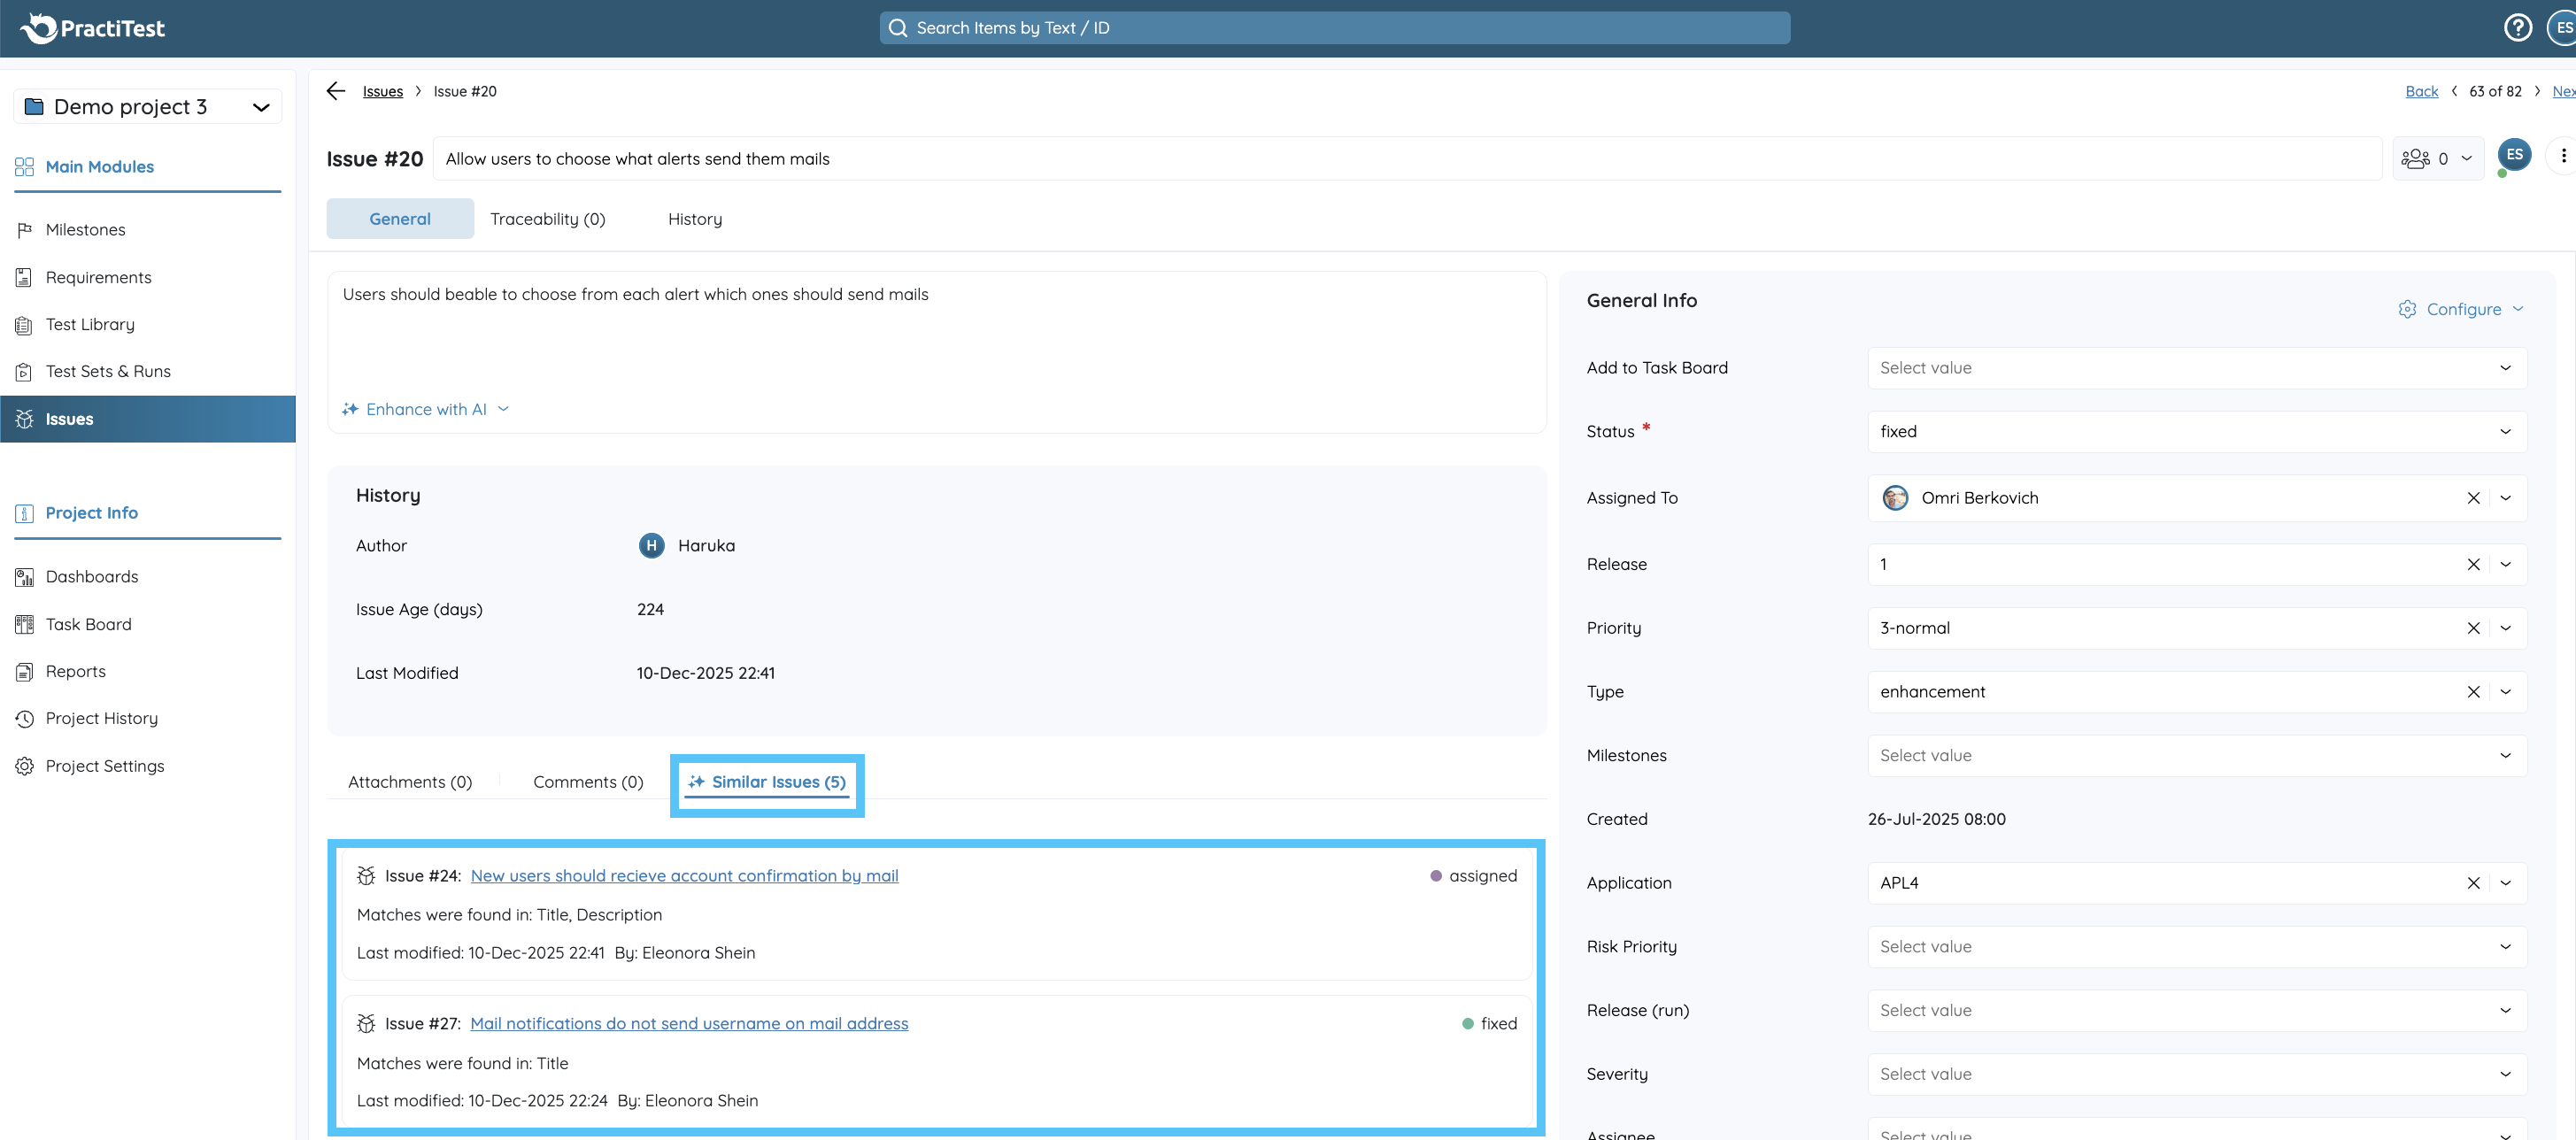2576x1140 pixels.
Task: Open the followers count users icon dropdown
Action: coord(2437,159)
